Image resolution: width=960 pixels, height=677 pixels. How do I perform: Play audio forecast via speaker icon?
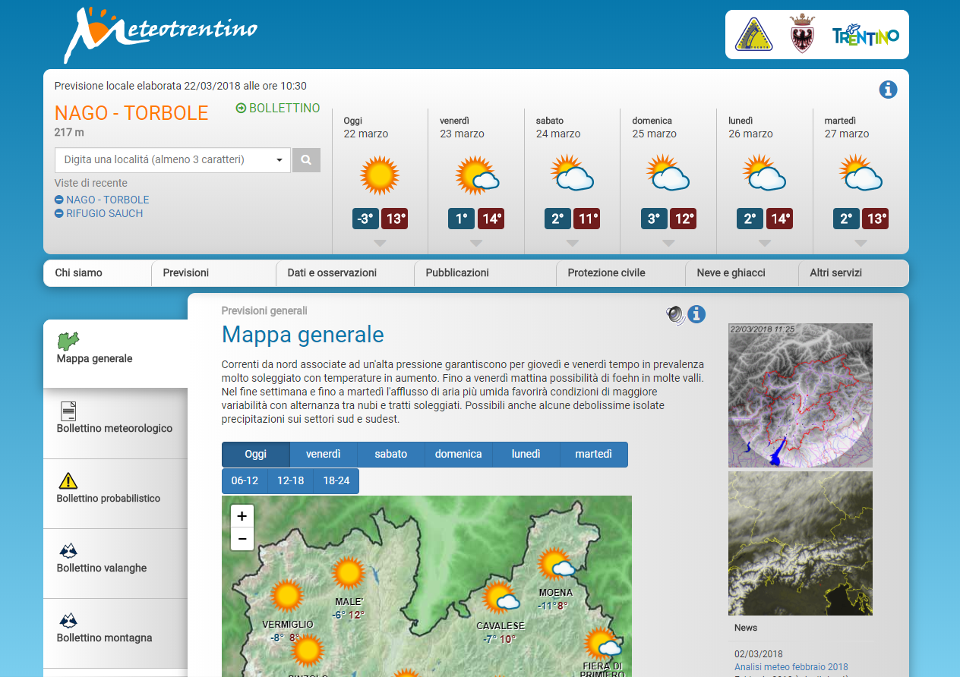(675, 315)
